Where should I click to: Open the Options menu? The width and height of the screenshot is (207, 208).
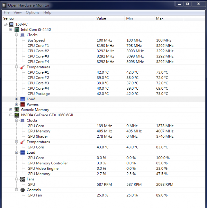coord(32,12)
